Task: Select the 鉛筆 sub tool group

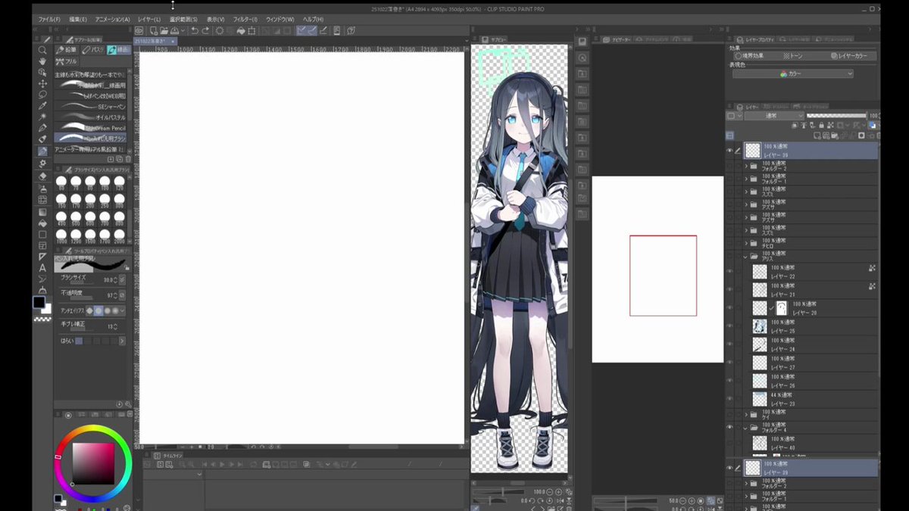Action: coord(67,50)
